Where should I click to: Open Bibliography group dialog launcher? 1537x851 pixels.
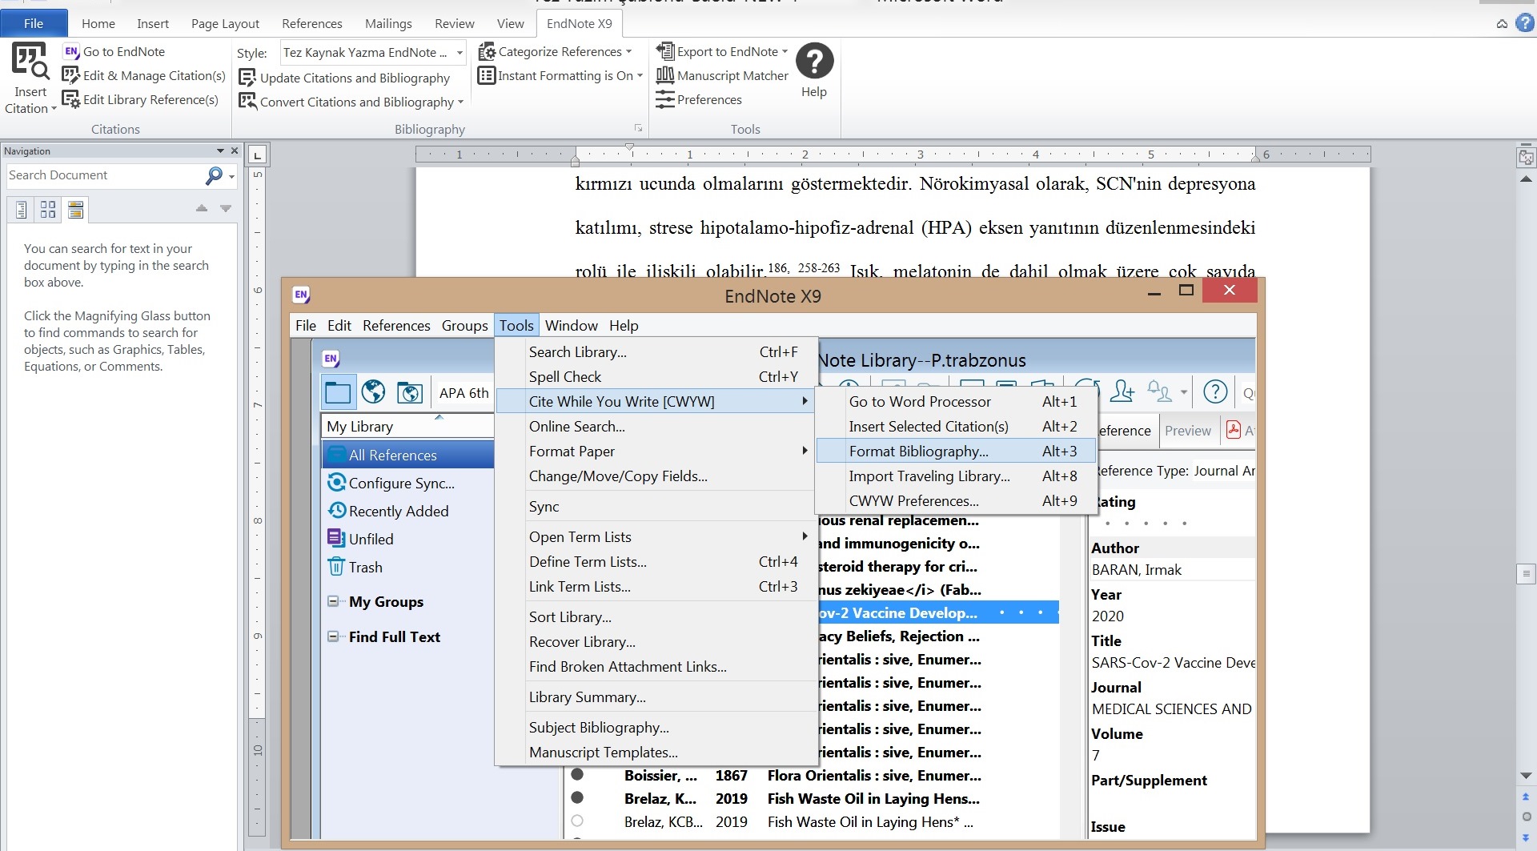pyautogui.click(x=638, y=128)
